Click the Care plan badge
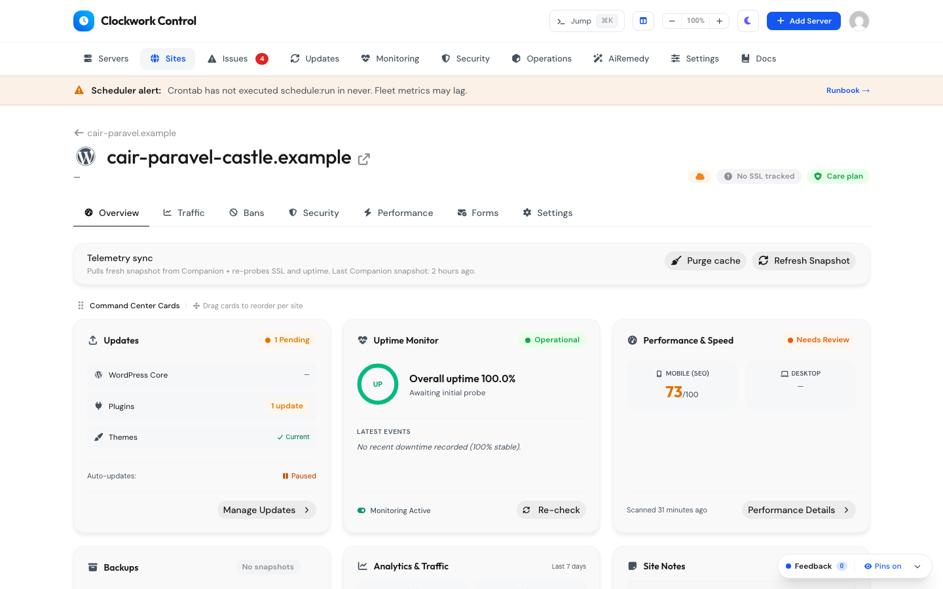Screen dimensions: 943x589 [838, 177]
